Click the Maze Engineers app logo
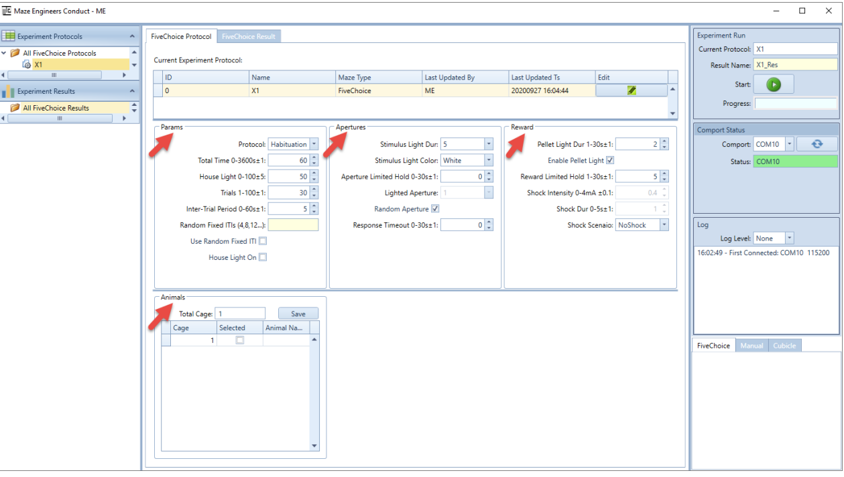Viewport: 844px width, 477px height. (7, 11)
